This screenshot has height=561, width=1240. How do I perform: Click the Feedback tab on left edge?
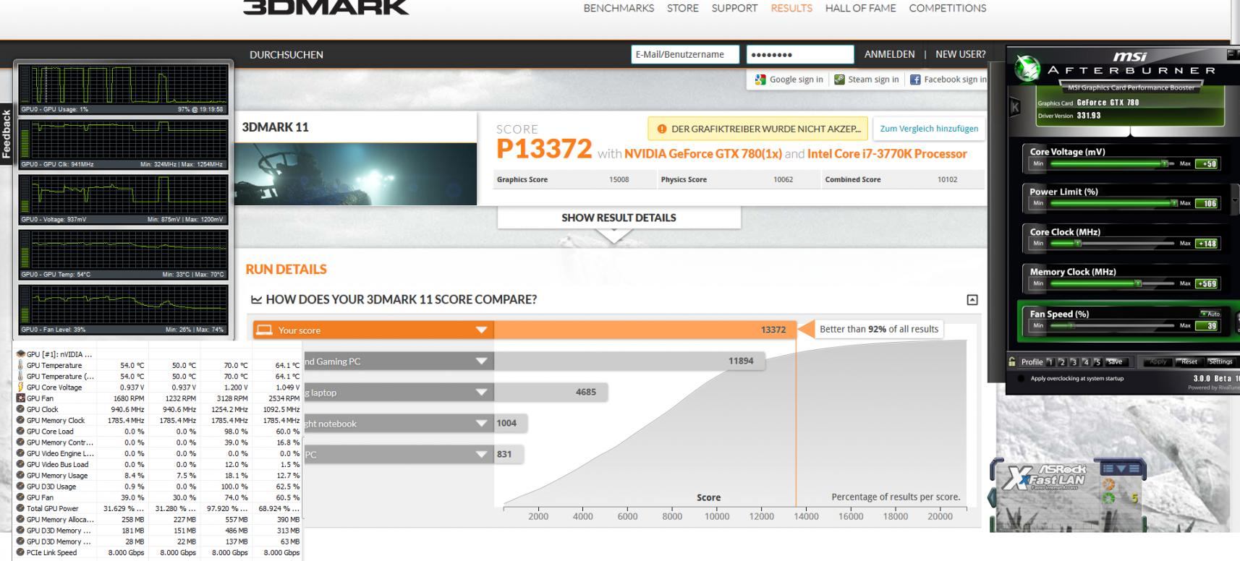coord(7,134)
